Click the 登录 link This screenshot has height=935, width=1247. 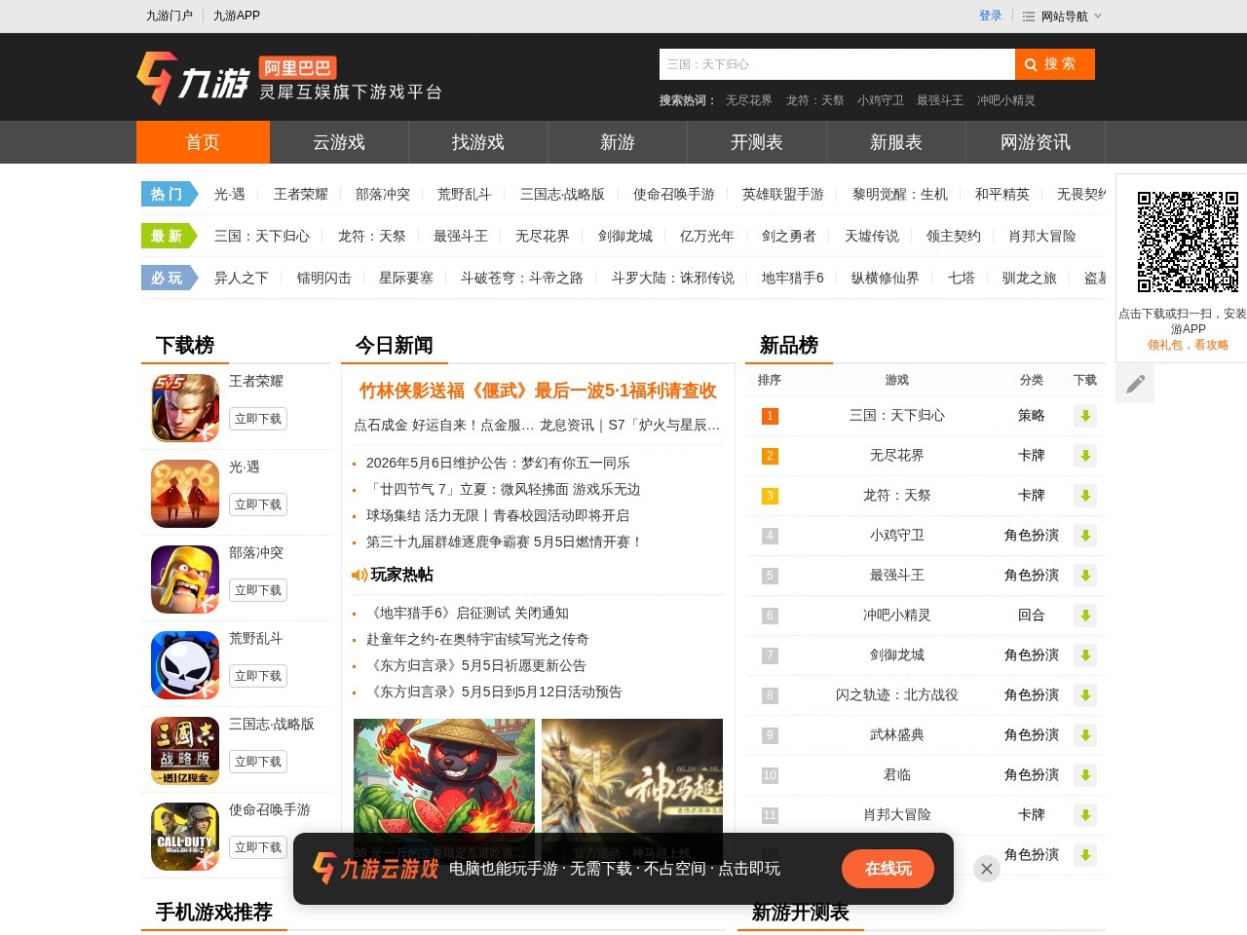991,16
